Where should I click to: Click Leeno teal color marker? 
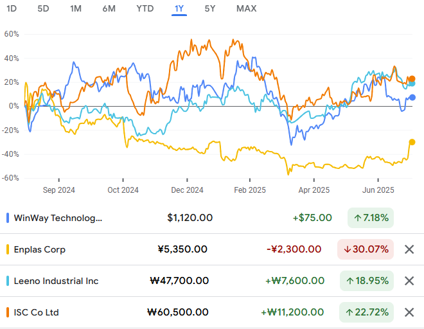8,281
